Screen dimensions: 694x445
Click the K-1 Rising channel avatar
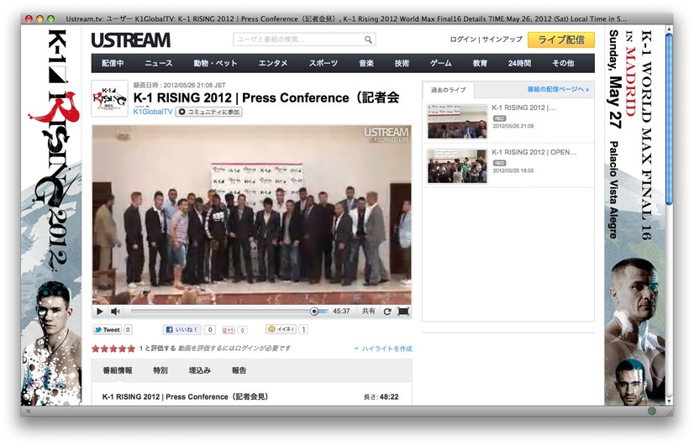pos(109,98)
